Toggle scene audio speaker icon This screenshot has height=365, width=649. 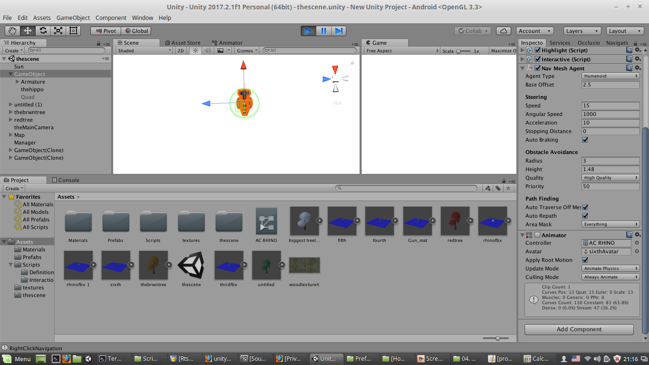pos(207,50)
